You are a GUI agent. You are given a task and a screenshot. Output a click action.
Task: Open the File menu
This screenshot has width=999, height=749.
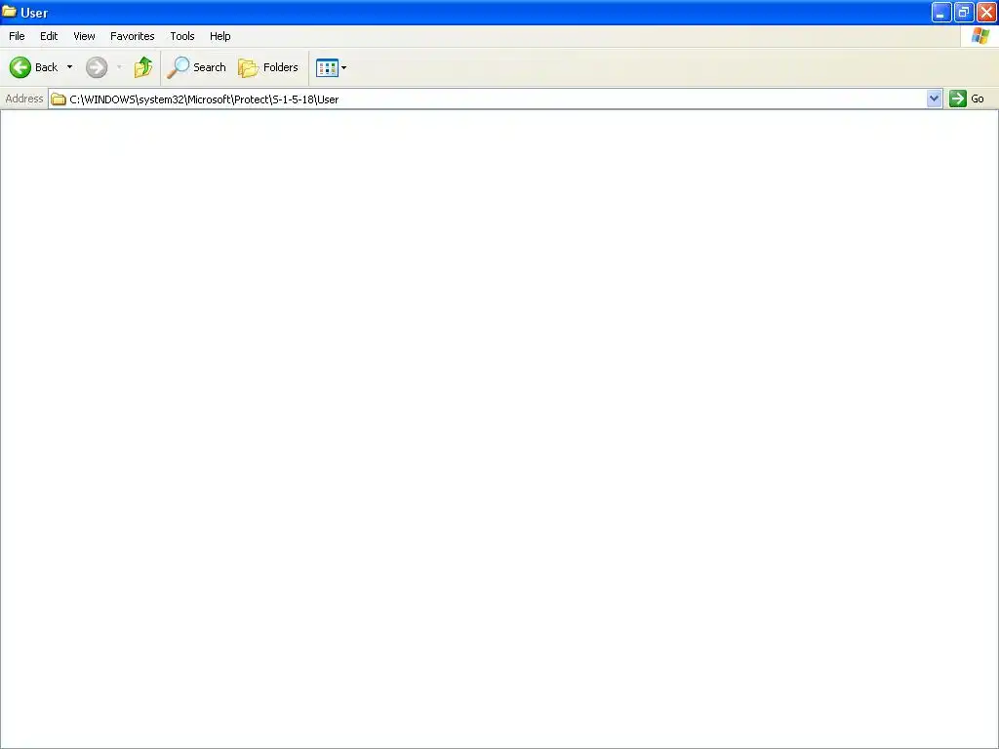[17, 36]
